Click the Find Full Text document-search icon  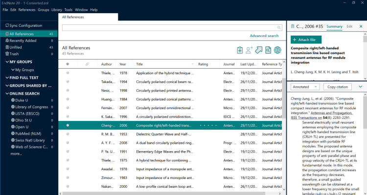pyautogui.click(x=268, y=50)
